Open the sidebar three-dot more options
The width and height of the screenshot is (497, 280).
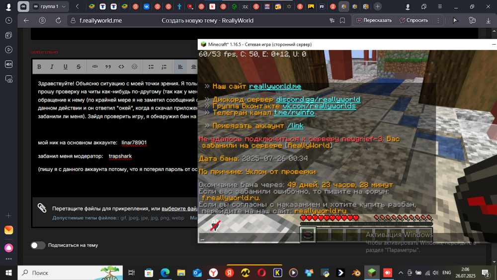point(8,259)
